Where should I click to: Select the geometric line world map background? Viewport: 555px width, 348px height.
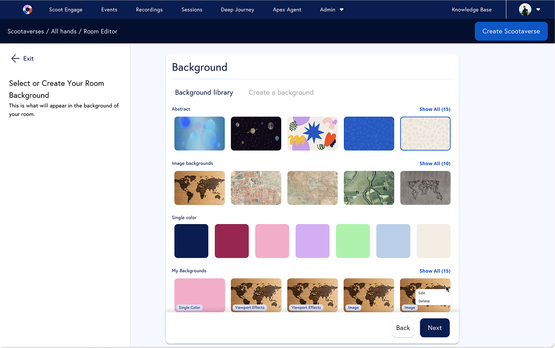coord(425,188)
